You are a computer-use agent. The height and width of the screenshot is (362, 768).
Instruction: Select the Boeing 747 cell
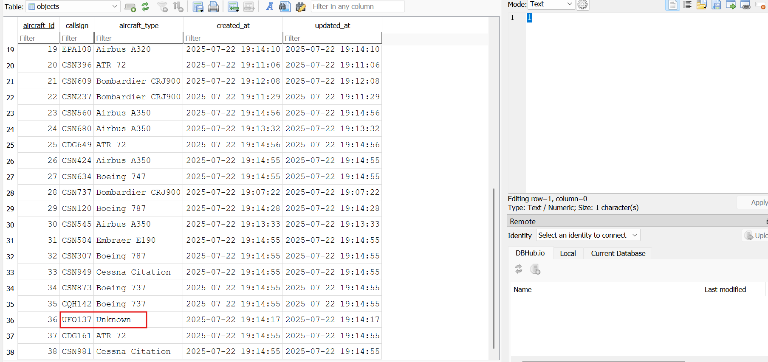(139, 177)
